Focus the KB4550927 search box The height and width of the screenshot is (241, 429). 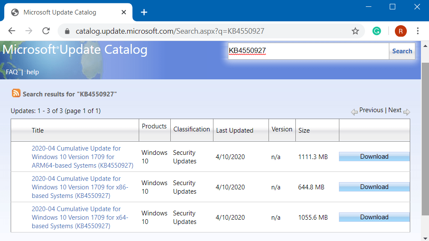309,51
